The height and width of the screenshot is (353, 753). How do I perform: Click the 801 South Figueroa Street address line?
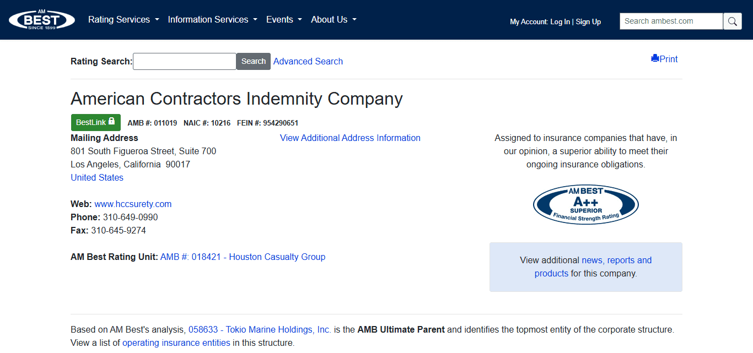click(143, 151)
